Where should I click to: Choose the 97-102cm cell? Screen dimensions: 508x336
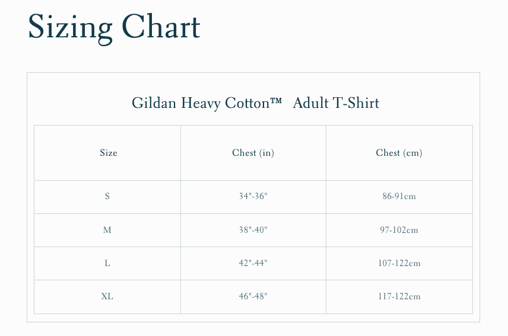(x=399, y=230)
